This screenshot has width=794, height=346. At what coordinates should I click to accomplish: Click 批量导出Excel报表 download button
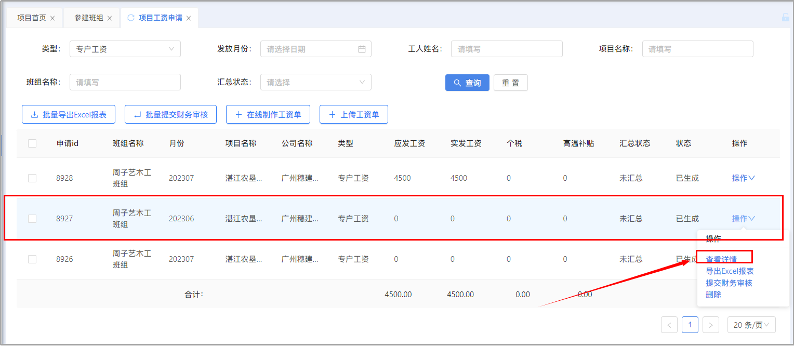click(69, 115)
